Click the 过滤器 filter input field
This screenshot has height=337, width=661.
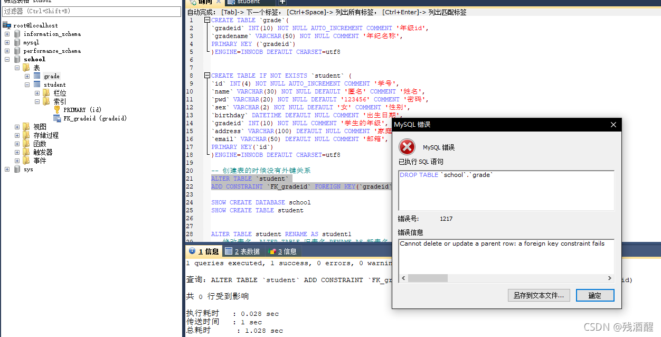[91, 11]
